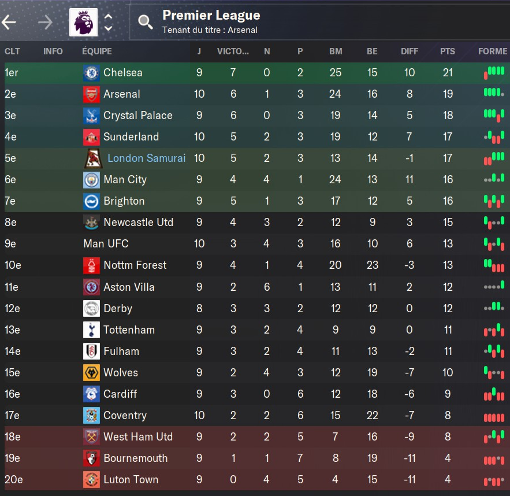Screen dimensions: 510x496
Task: Click the Man City club badge
Action: pyautogui.click(x=91, y=180)
